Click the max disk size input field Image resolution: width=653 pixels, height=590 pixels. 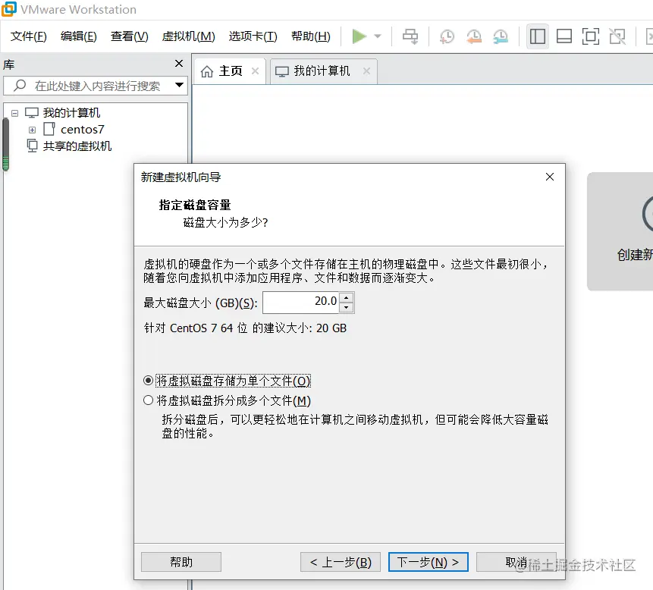[300, 303]
